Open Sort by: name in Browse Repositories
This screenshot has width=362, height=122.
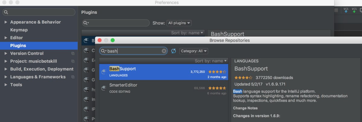click(211, 61)
